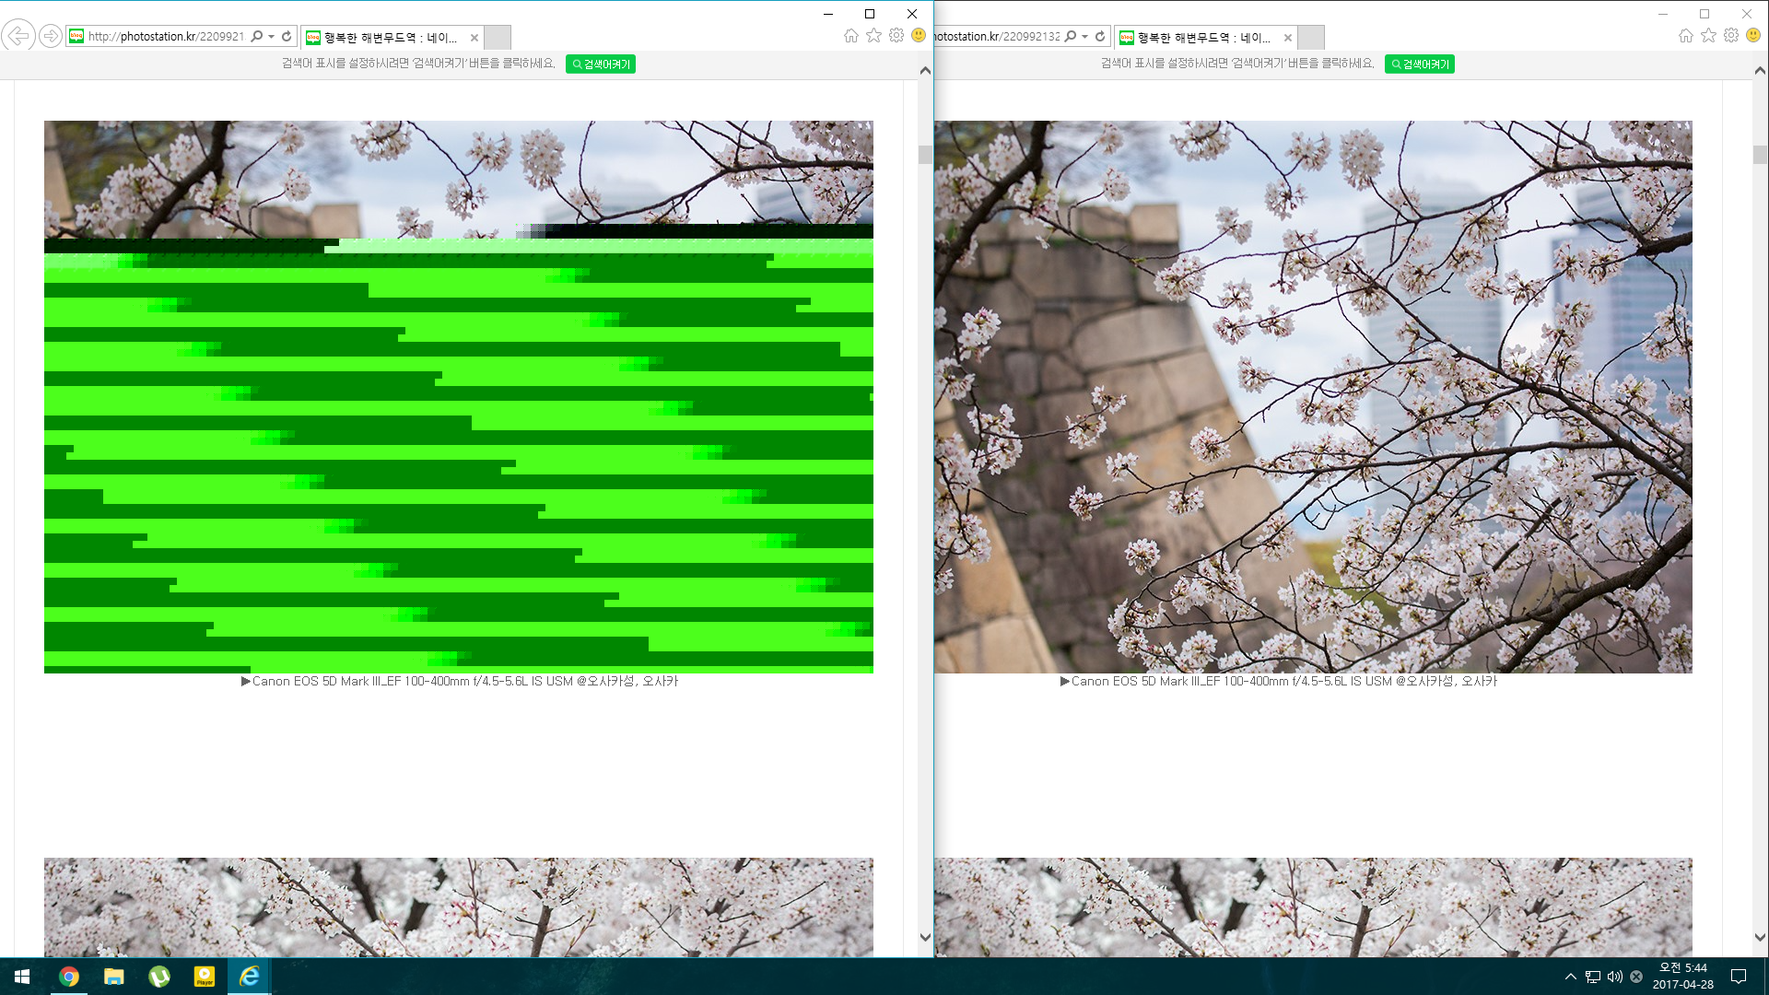The height and width of the screenshot is (995, 1769).
Task: Open Favorites star in the left browser window
Action: pos(873,36)
